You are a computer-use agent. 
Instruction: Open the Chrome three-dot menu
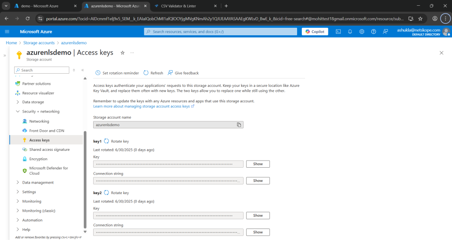point(445,19)
